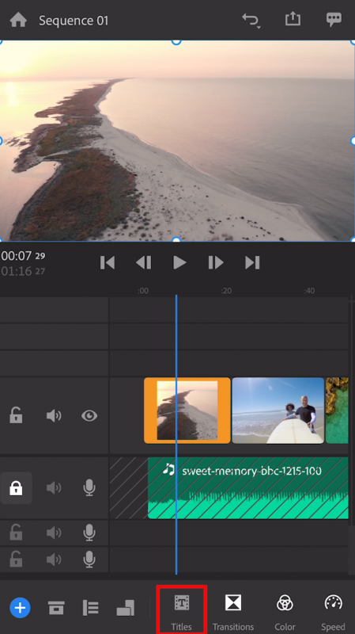Tap the stacked-blocks layers icon

126,608
